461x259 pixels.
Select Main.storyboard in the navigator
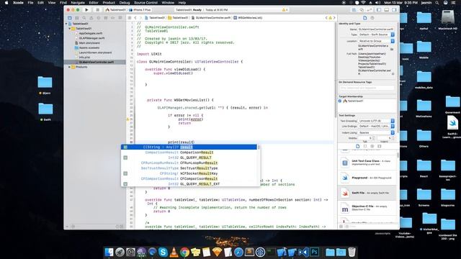pyautogui.click(x=89, y=43)
